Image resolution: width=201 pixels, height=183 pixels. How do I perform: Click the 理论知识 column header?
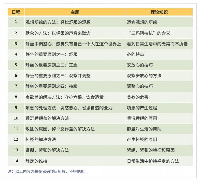pos(159,12)
